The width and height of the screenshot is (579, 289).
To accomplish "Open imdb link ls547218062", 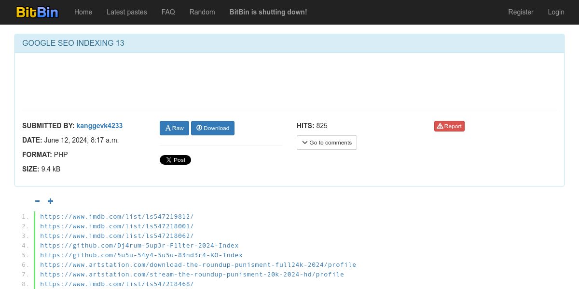I will coord(117,236).
